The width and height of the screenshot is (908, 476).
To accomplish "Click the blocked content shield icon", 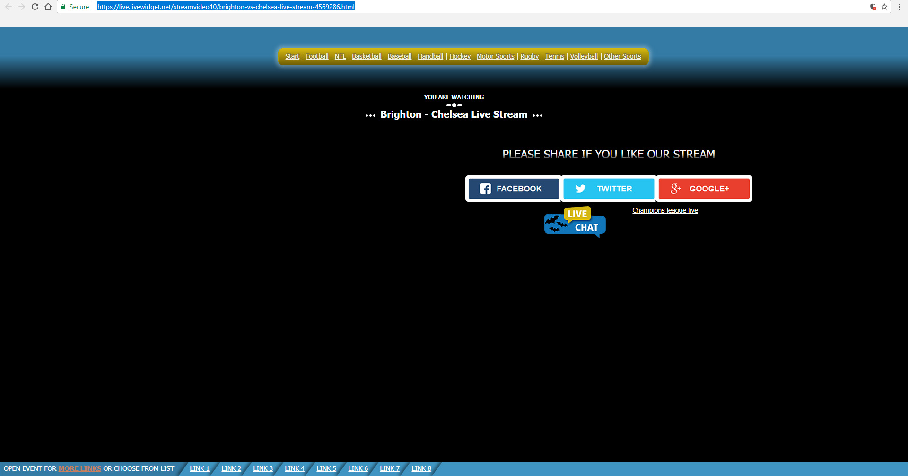I will 873,7.
